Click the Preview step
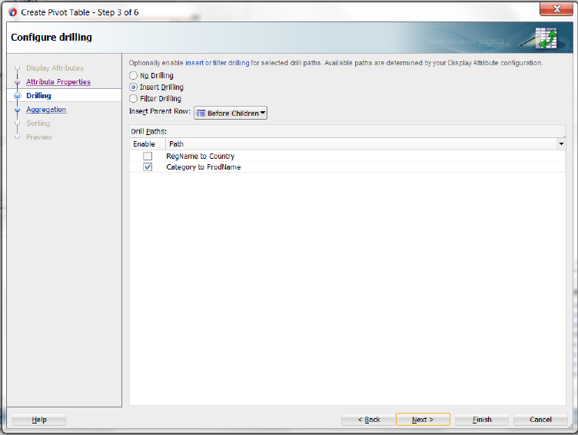Image resolution: width=578 pixels, height=435 pixels. click(x=39, y=137)
